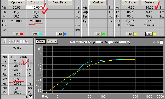The width and height of the screenshot is (165, 99).
Task: Click the Fill field showing none
Action: 130,25
